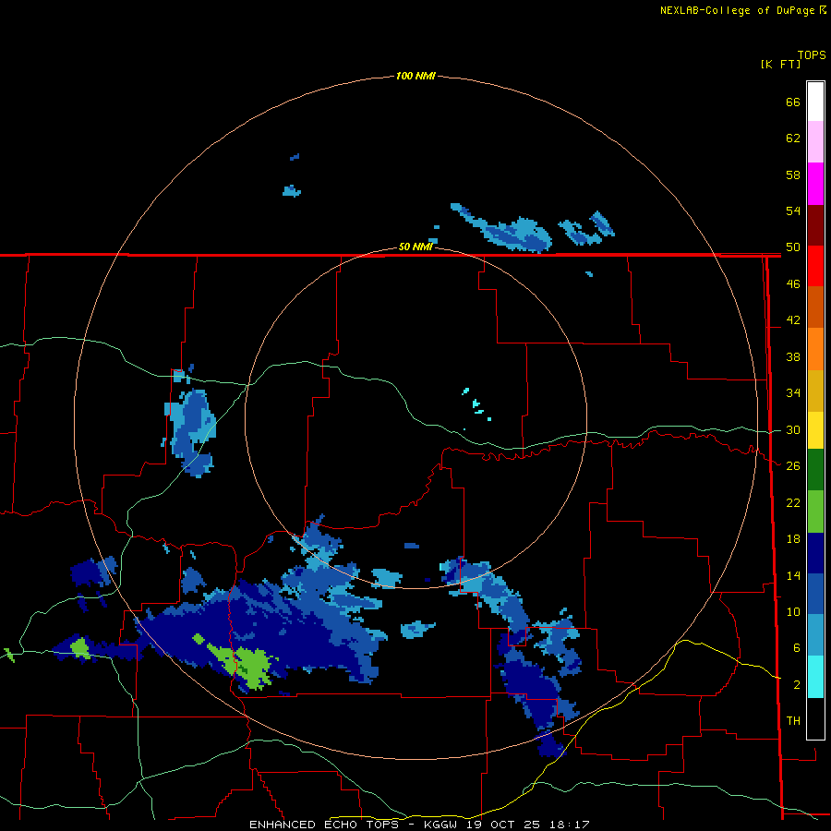The height and width of the screenshot is (831, 831).
Task: Click the bright red swatch below 50 on the legend
Action: pyautogui.click(x=815, y=266)
